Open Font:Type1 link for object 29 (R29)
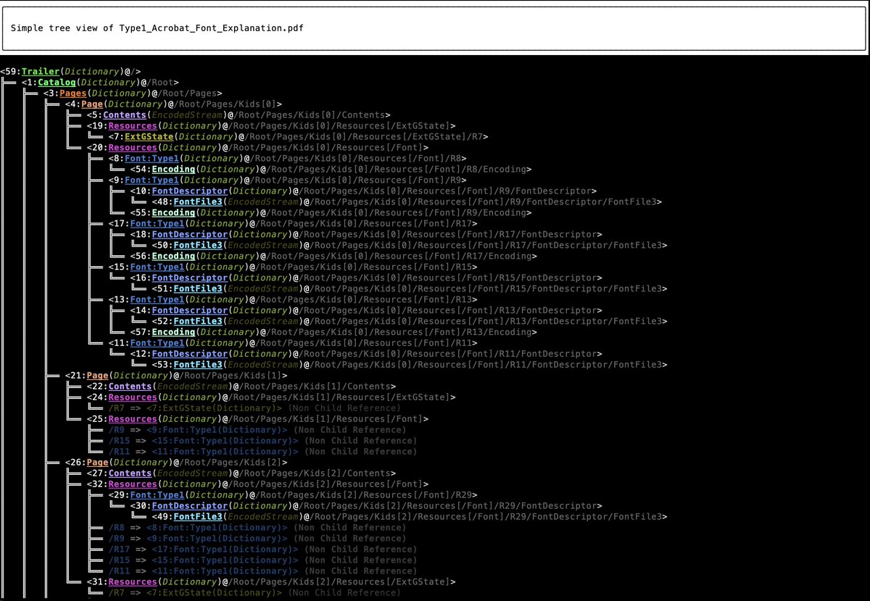The image size is (870, 601). 157,496
